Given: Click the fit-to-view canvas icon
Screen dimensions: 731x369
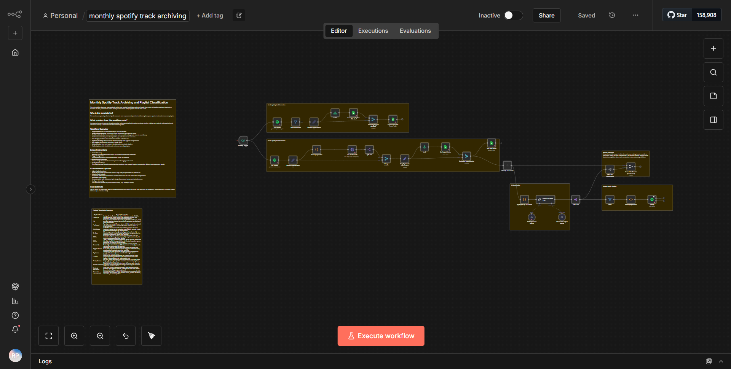Looking at the screenshot, I should 48,336.
